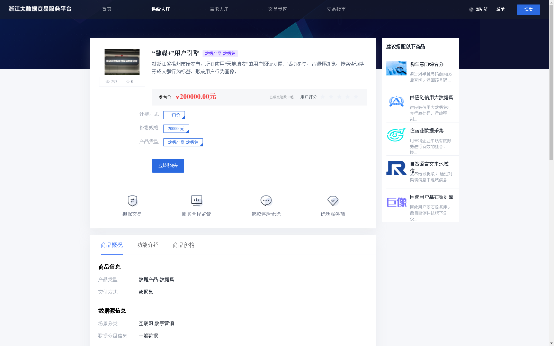Open the 巨像用户基石数据库 product title
554x346 pixels.
click(x=431, y=197)
